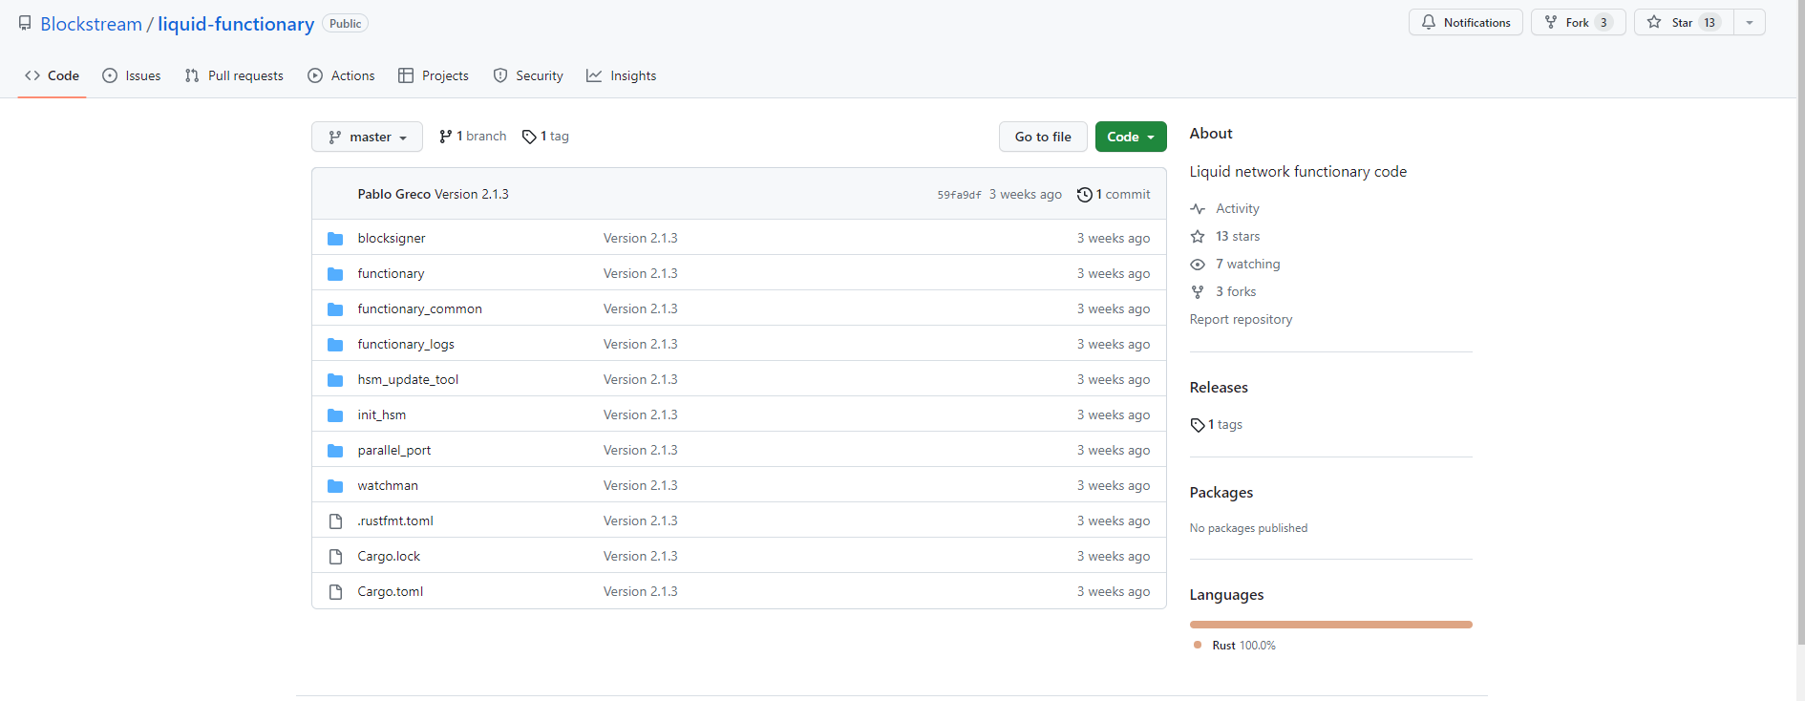1805x701 pixels.
Task: Click the repository book icon beside Blockstream
Action: [x=25, y=23]
